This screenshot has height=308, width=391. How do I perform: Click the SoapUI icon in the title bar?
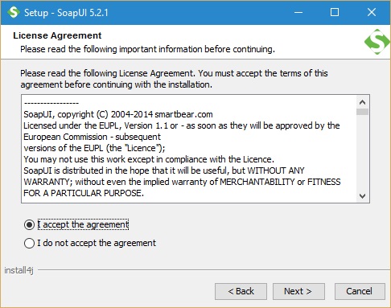point(13,12)
